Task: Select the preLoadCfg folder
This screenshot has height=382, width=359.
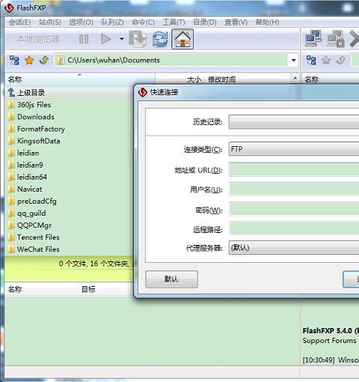Action: (x=70, y=201)
